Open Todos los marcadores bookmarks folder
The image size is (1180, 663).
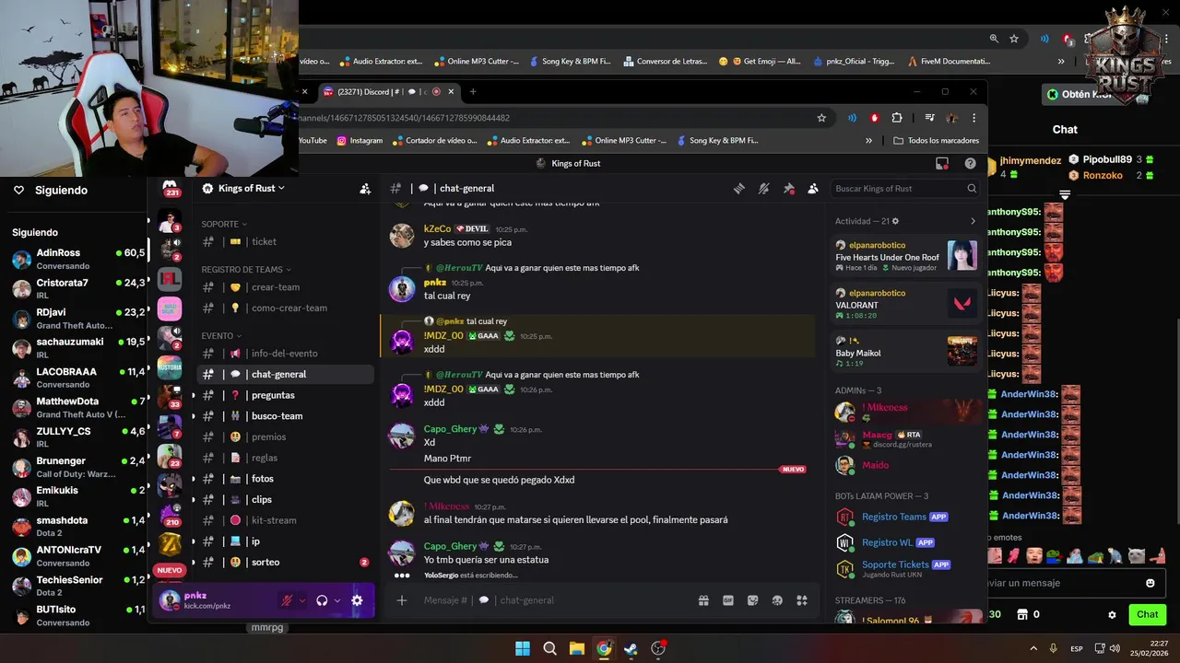[937, 141]
